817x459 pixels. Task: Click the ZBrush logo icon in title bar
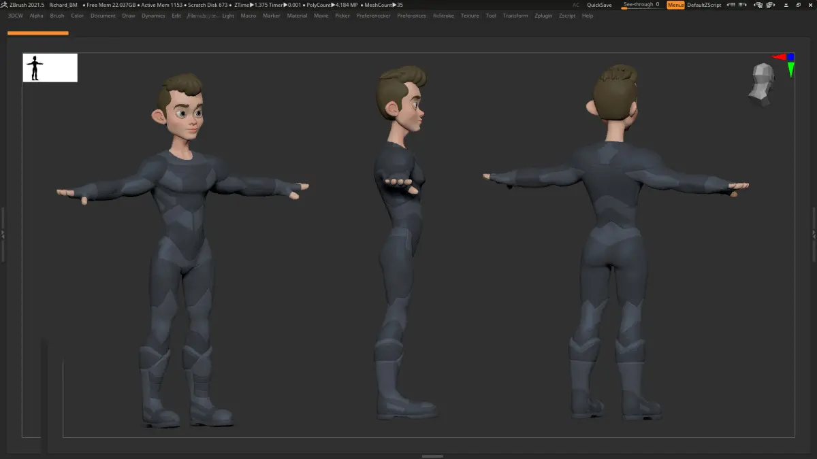(5, 5)
